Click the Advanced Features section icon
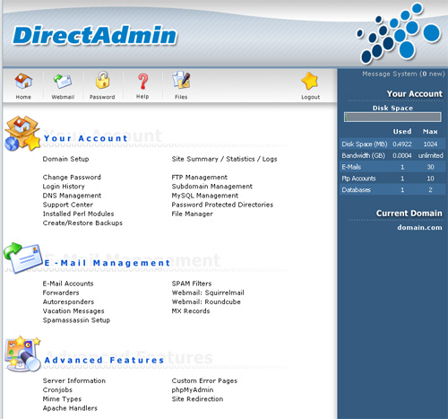 point(22,354)
